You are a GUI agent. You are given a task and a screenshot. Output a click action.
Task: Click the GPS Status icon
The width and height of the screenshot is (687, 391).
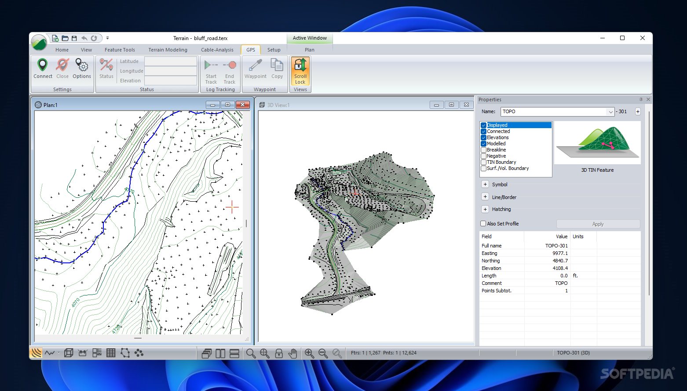pos(106,69)
